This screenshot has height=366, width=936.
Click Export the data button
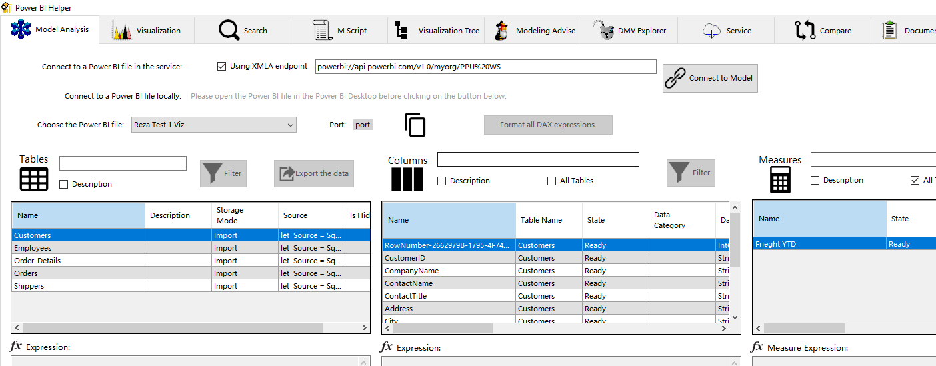313,173
